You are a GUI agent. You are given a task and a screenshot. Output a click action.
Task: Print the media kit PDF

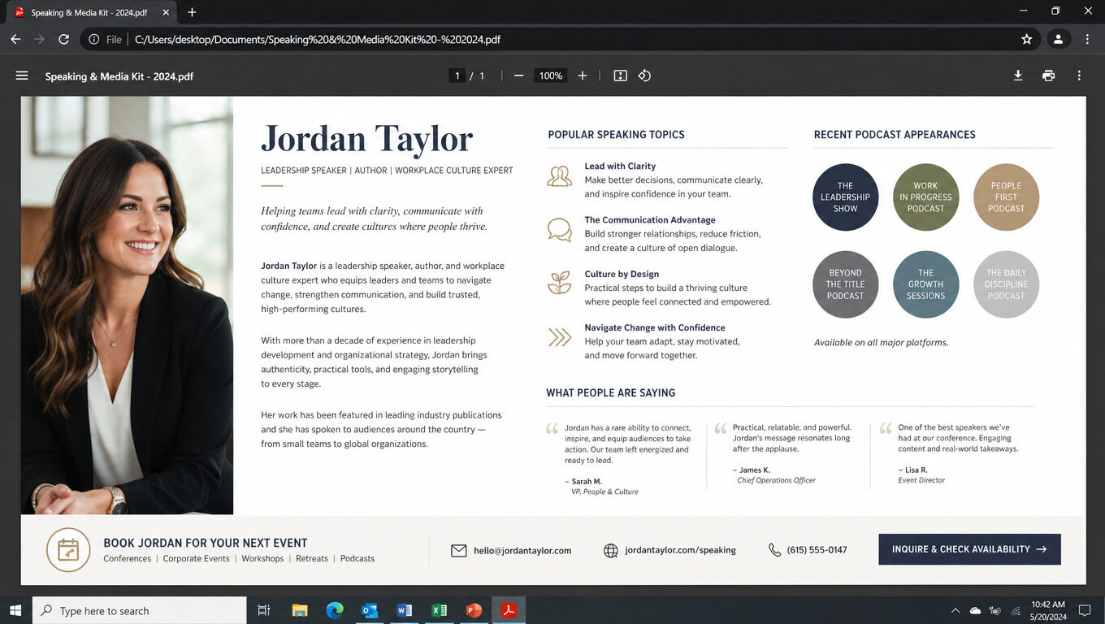[x=1049, y=76]
